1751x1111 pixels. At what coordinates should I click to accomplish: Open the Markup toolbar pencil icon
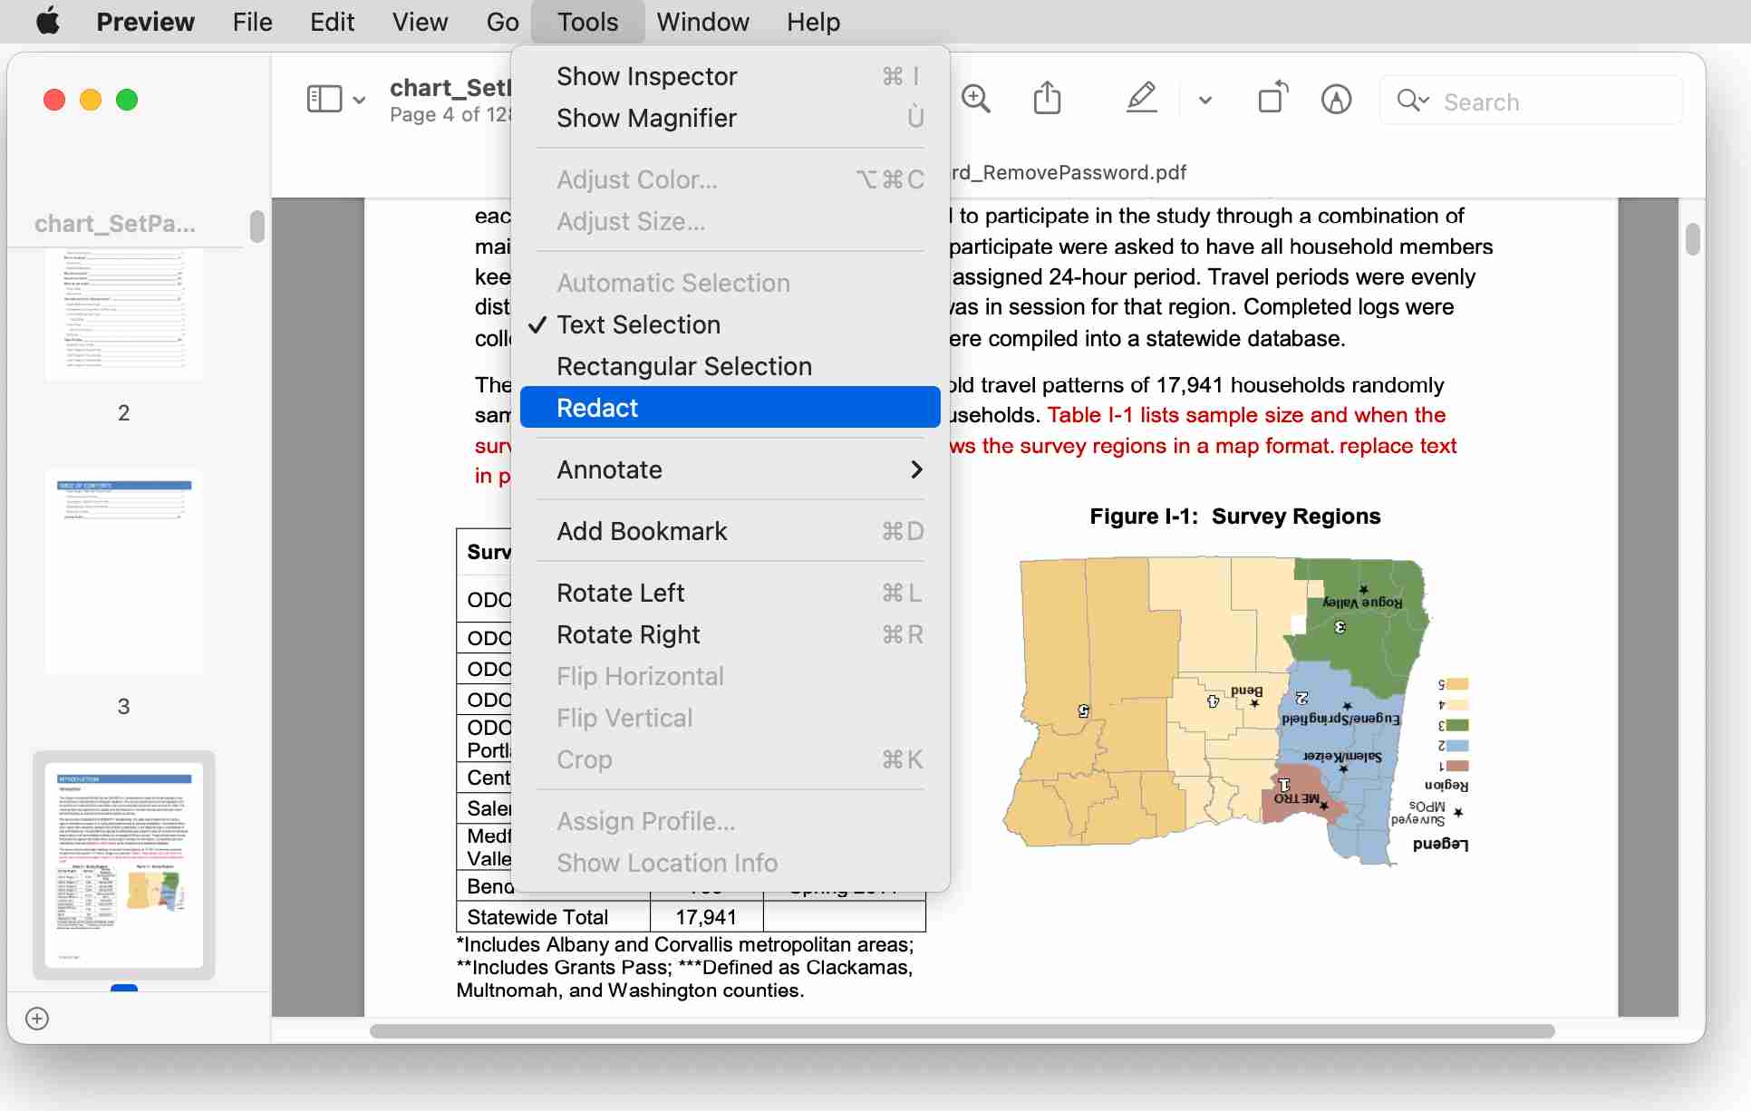click(x=1337, y=100)
